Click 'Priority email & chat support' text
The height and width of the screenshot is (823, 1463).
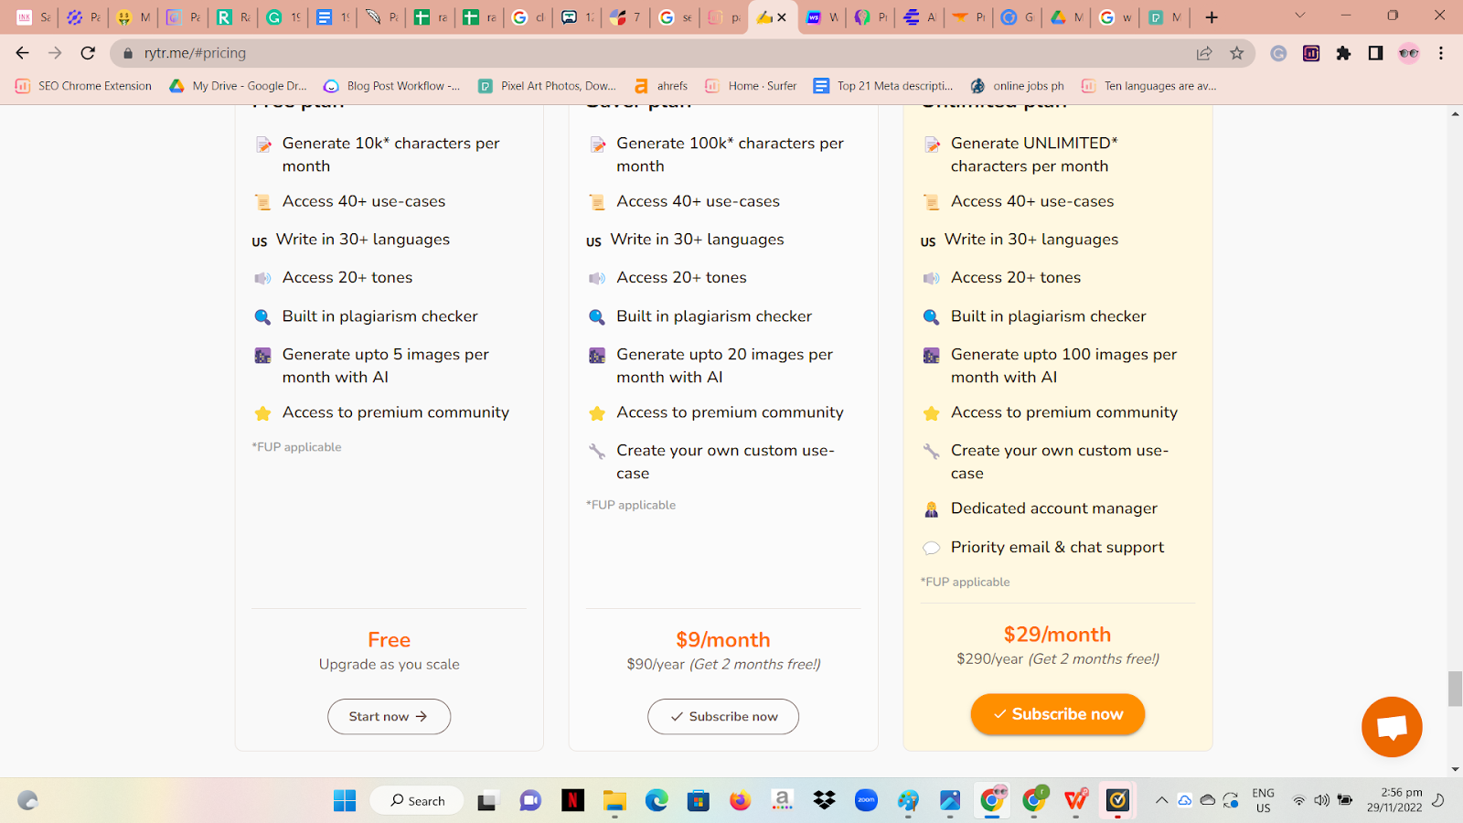coord(1058,547)
